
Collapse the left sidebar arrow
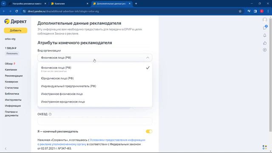[6, 148]
